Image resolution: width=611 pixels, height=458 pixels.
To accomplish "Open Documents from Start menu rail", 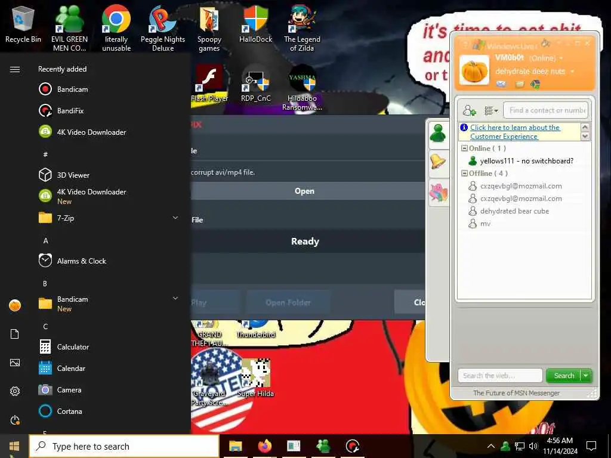I will click(15, 334).
